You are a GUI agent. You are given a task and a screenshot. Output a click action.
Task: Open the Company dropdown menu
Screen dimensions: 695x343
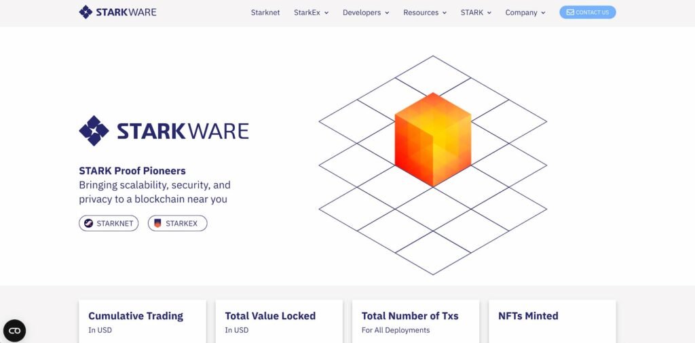click(x=525, y=13)
